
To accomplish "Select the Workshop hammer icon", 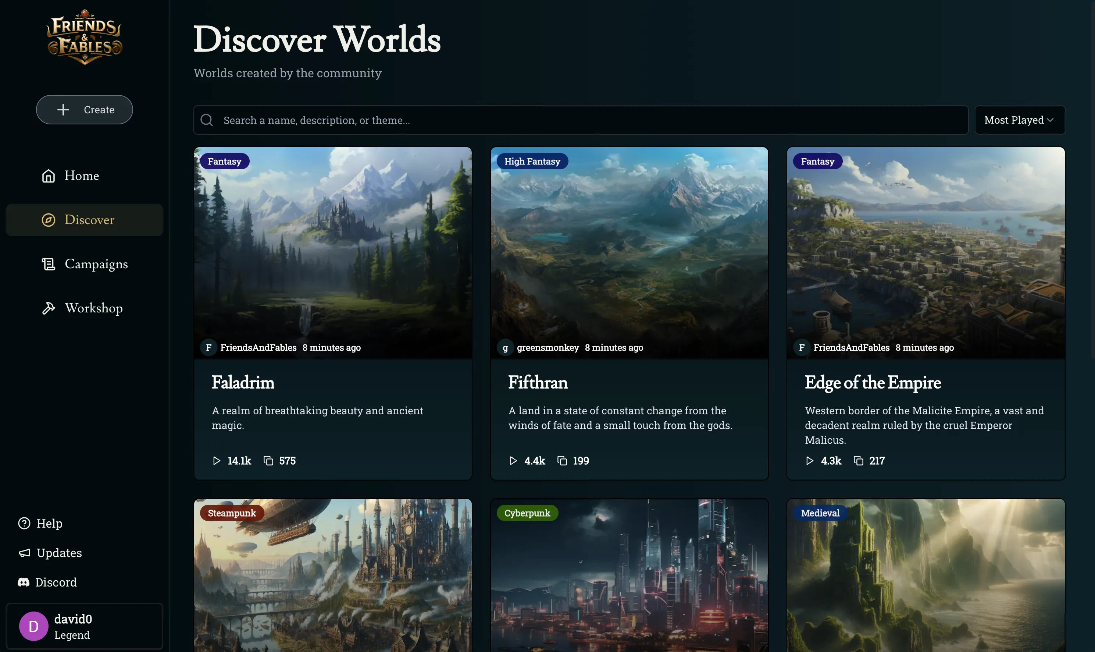I will click(x=48, y=308).
